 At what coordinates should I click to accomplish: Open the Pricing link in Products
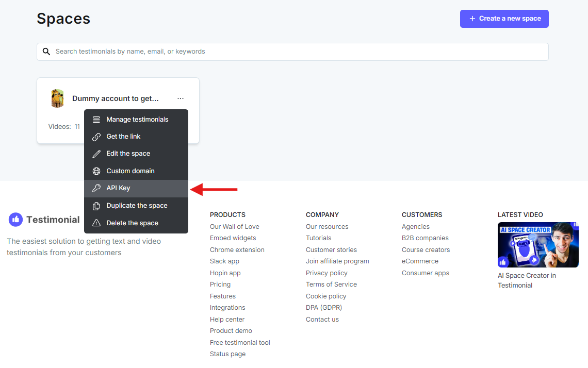coord(220,285)
